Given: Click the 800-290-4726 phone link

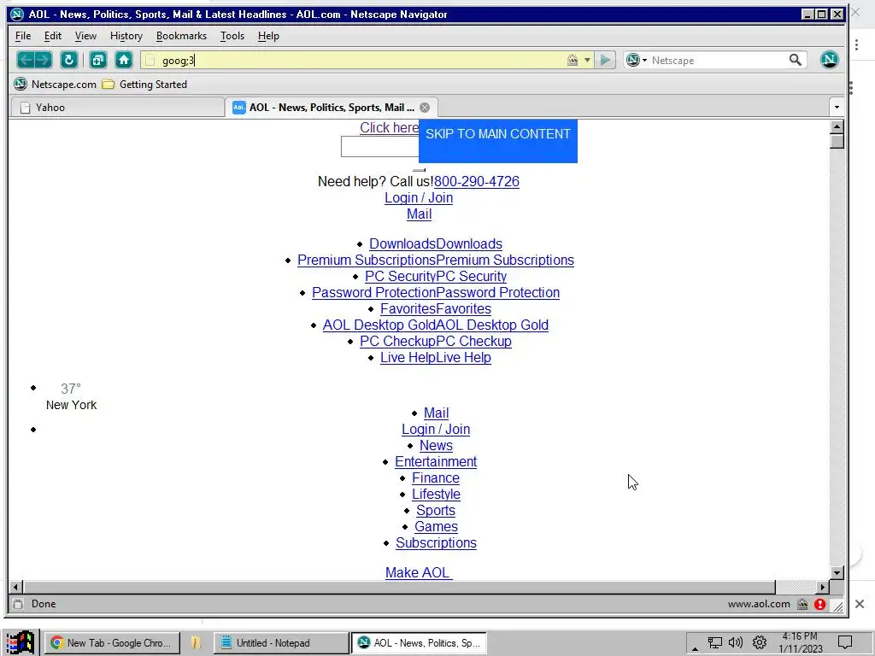Looking at the screenshot, I should tap(477, 181).
